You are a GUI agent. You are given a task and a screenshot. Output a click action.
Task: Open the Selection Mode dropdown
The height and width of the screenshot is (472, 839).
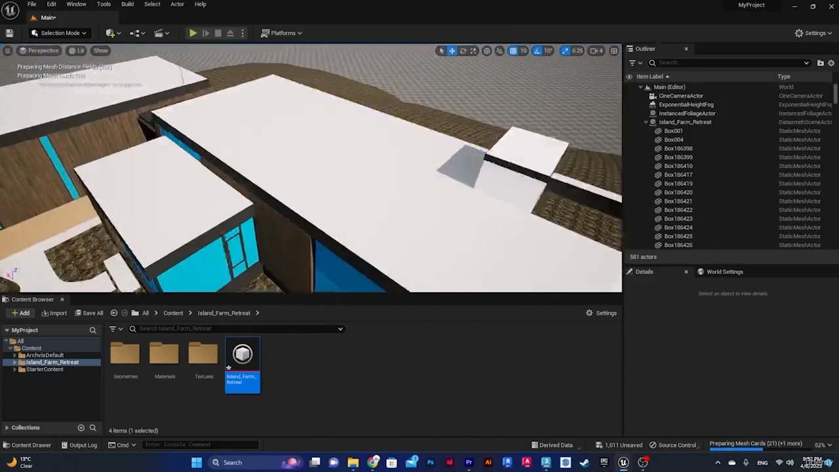click(x=59, y=33)
